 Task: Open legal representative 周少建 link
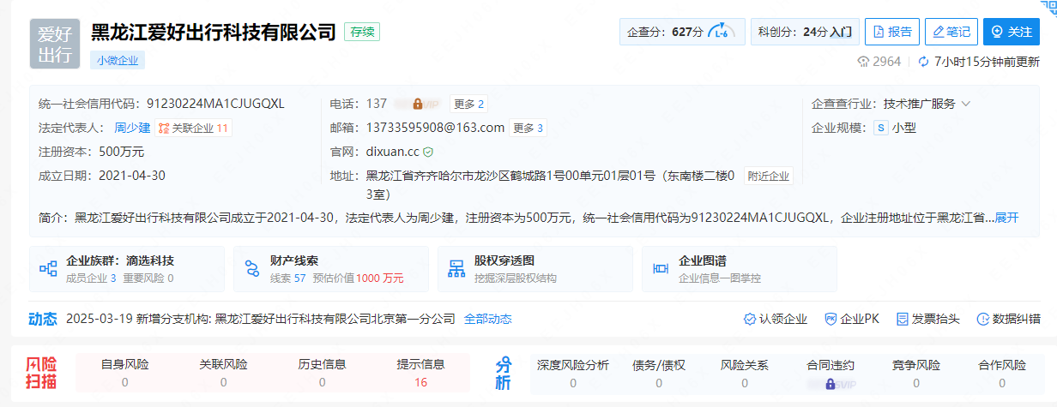(x=132, y=129)
